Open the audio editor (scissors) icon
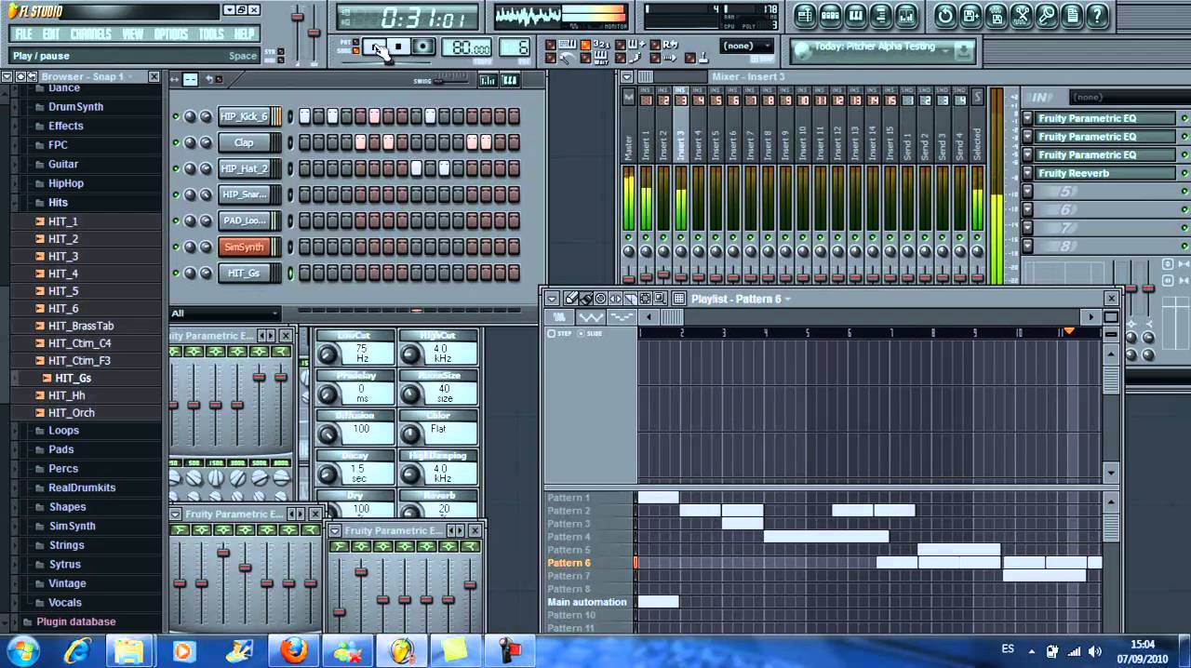Viewport: 1191px width, 668px height. point(1022,15)
